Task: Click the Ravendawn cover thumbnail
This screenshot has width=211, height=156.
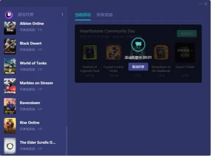Action: click(10, 106)
